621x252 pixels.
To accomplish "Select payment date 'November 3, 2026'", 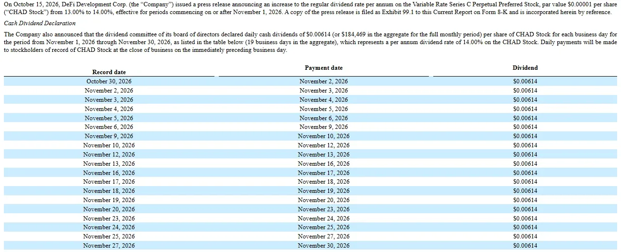I will tap(324, 91).
